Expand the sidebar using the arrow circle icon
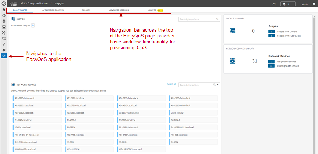 [3, 4]
